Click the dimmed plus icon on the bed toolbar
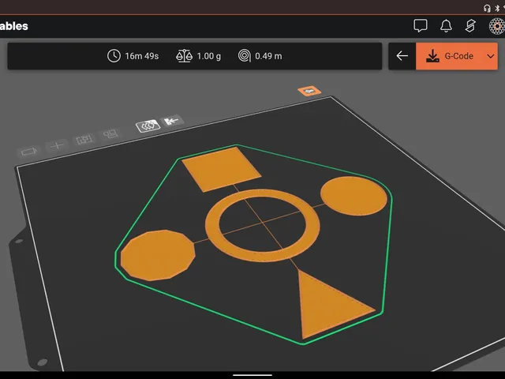Viewport: 505px width, 379px height. point(57,145)
